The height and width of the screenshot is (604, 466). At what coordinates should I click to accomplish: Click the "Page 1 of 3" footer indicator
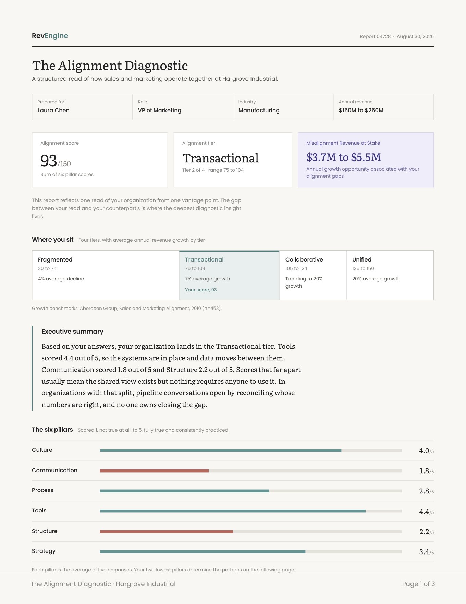click(x=418, y=584)
